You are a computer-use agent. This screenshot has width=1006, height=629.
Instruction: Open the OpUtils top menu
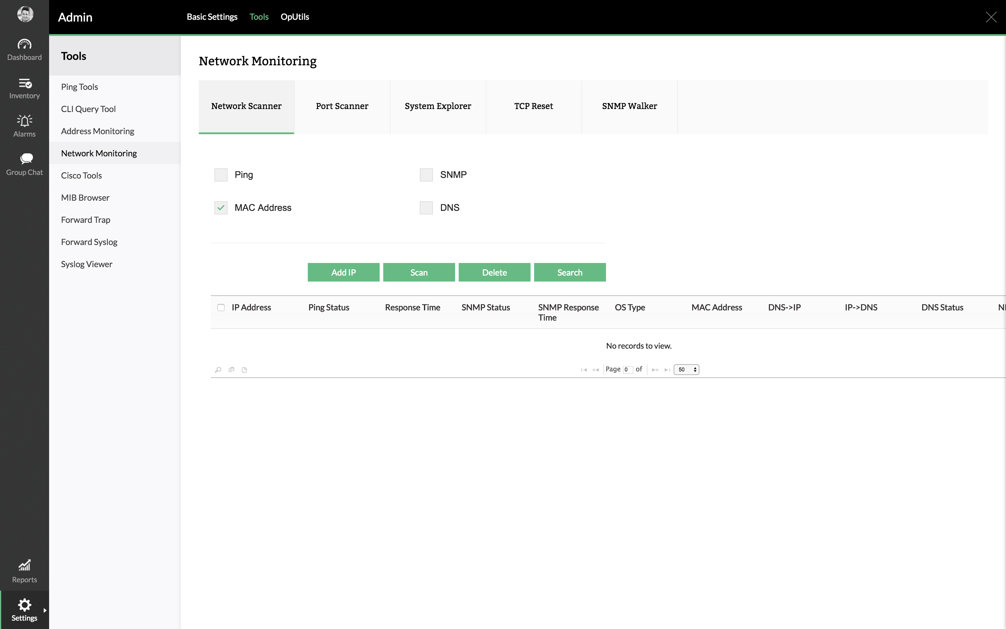pyautogui.click(x=294, y=17)
